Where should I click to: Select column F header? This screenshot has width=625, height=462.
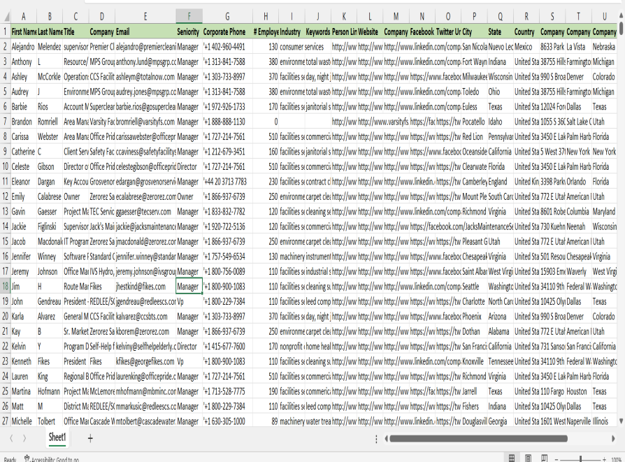(188, 16)
